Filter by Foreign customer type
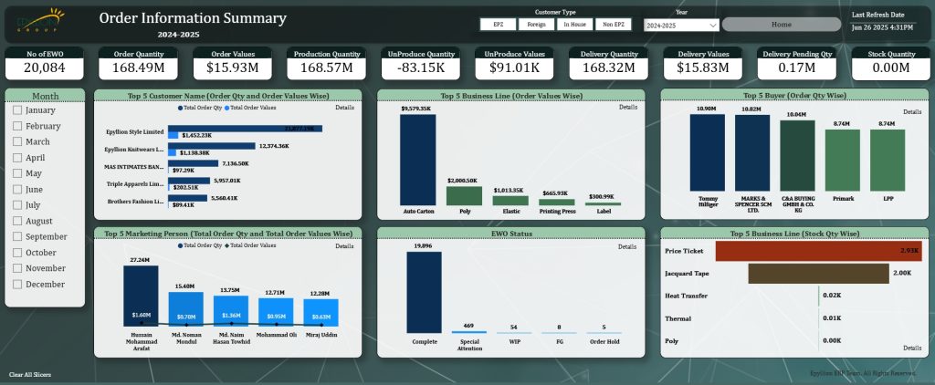Viewport: 935px width, 385px height. pyautogui.click(x=536, y=25)
